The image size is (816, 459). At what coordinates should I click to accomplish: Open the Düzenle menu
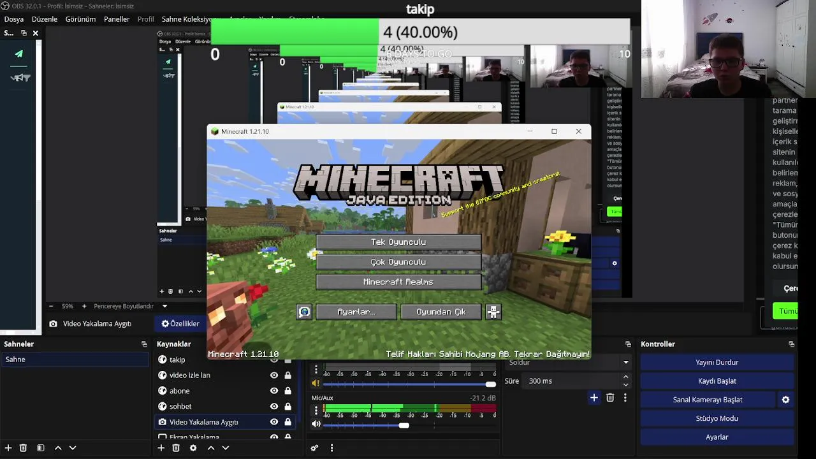pyautogui.click(x=45, y=19)
